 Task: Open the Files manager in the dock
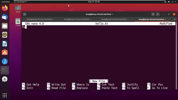pos(5,26)
